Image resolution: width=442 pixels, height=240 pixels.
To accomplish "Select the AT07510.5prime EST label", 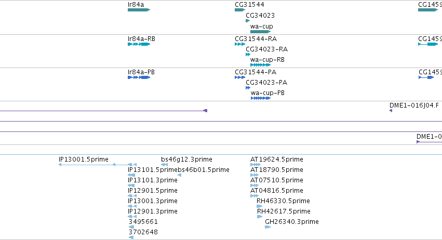I will 277,180.
